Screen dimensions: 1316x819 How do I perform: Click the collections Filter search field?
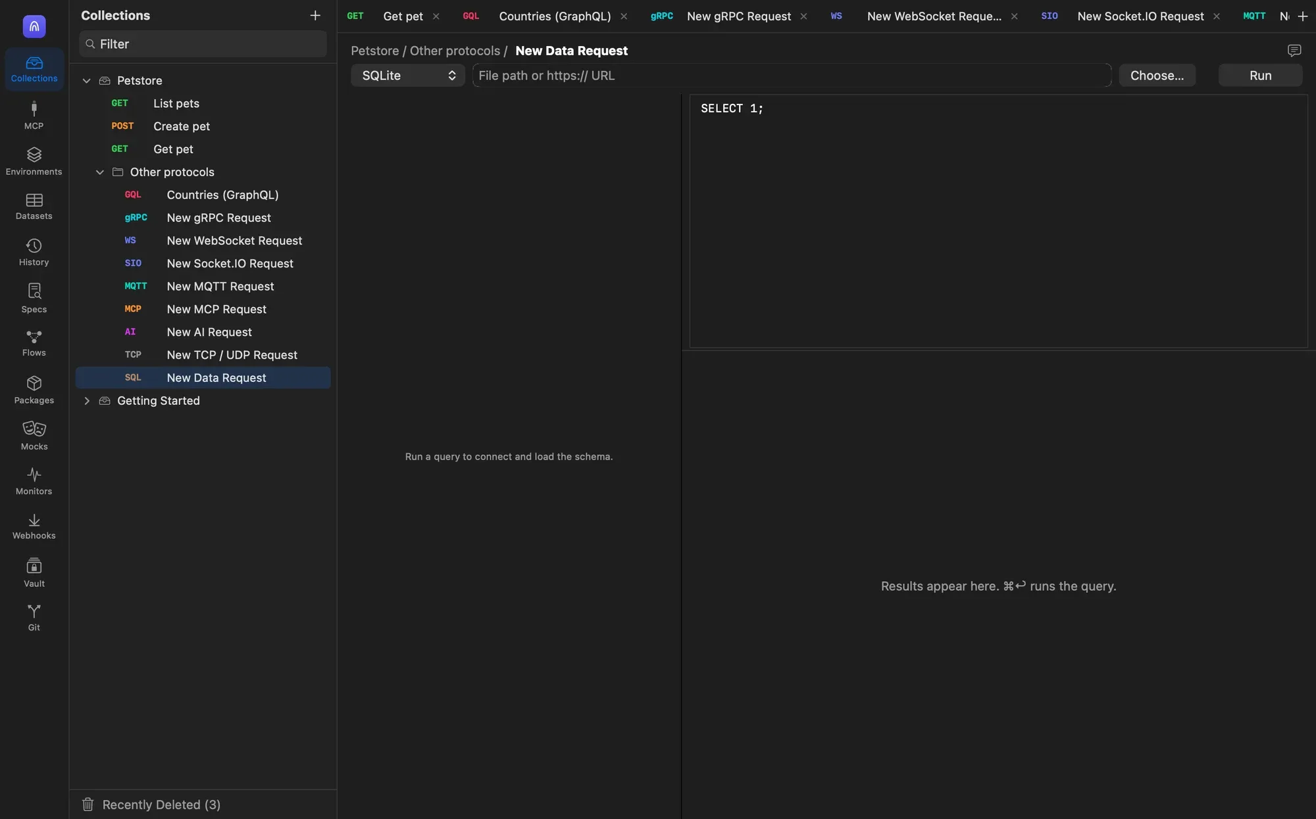point(203,44)
